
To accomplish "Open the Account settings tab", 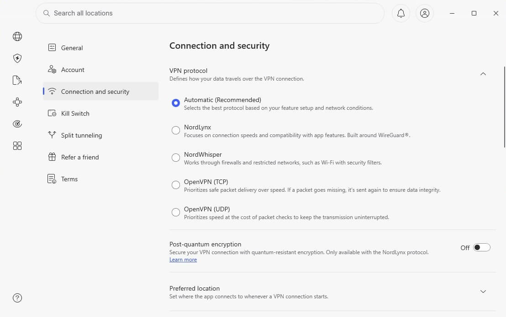I will tap(100, 70).
